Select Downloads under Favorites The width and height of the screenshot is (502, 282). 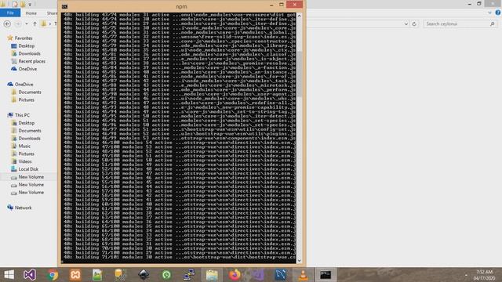coord(29,54)
